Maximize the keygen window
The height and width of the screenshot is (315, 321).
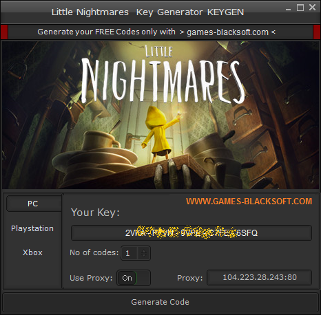(x=300, y=8)
